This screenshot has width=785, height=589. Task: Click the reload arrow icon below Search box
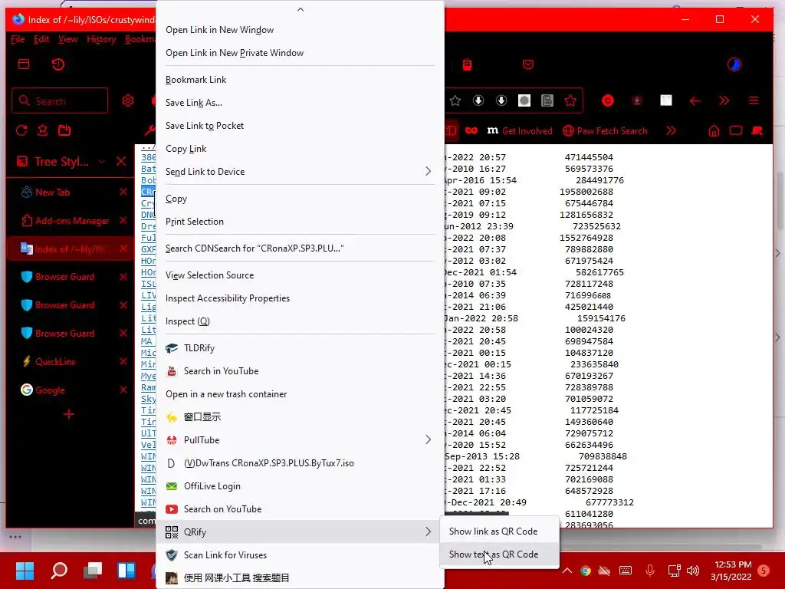click(21, 130)
